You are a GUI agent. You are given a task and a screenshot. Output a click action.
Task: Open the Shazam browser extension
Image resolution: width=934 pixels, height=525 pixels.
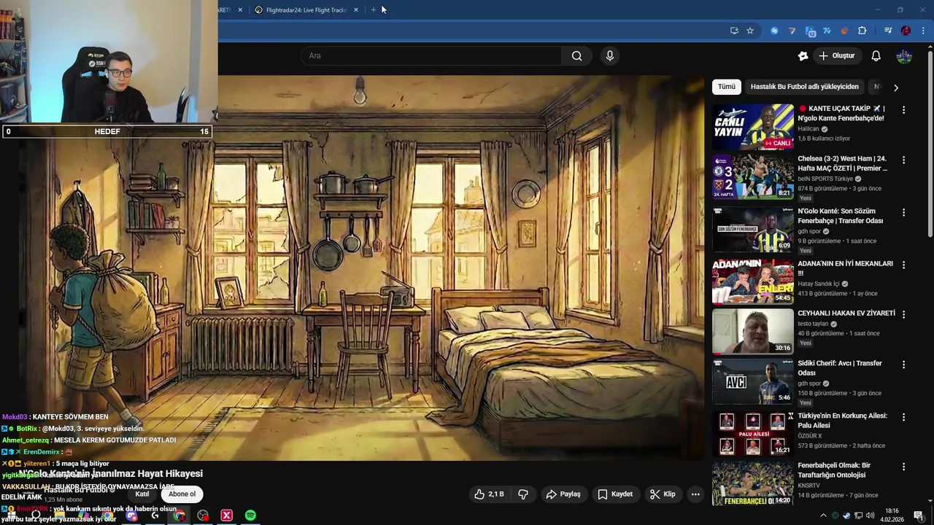pos(774,31)
